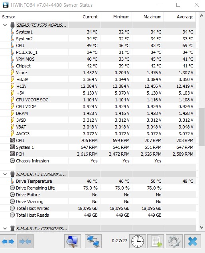Select the 3VSB voltage row
The image size is (205, 253).
tap(98, 120)
